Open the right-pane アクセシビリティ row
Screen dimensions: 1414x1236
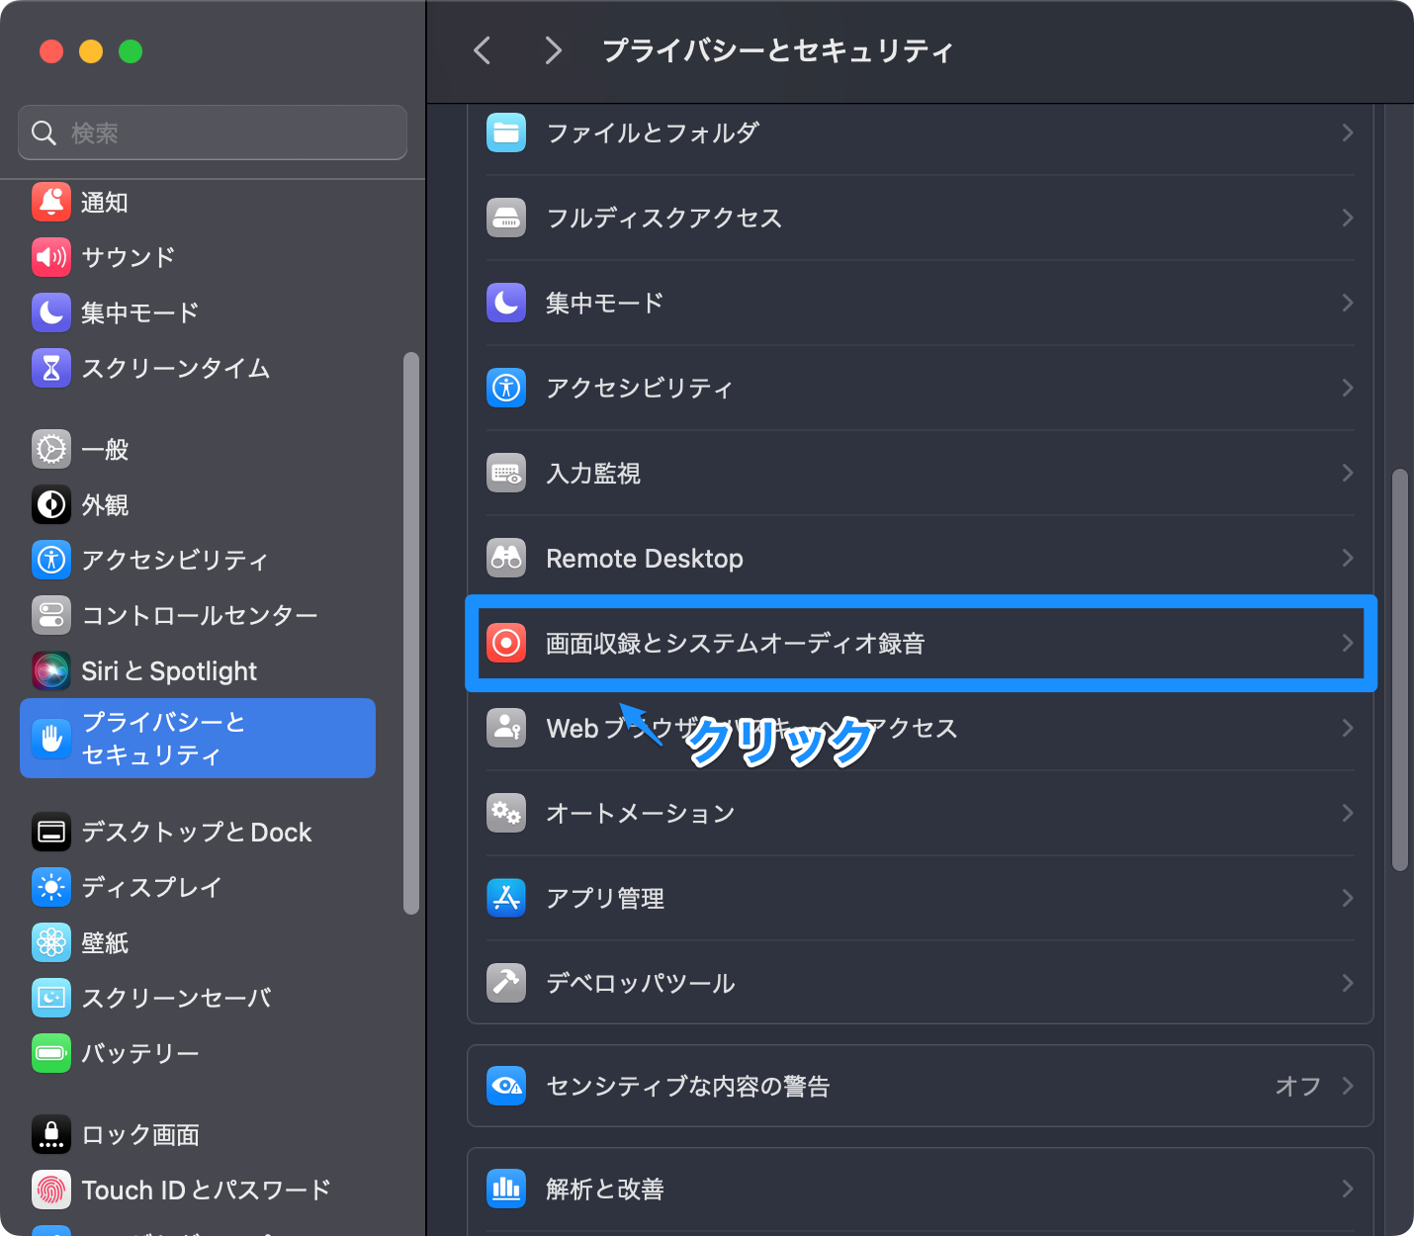(921, 388)
